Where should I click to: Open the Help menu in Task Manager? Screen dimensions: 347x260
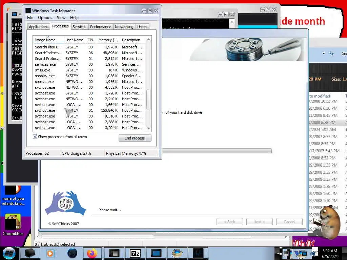pyautogui.click(x=74, y=18)
